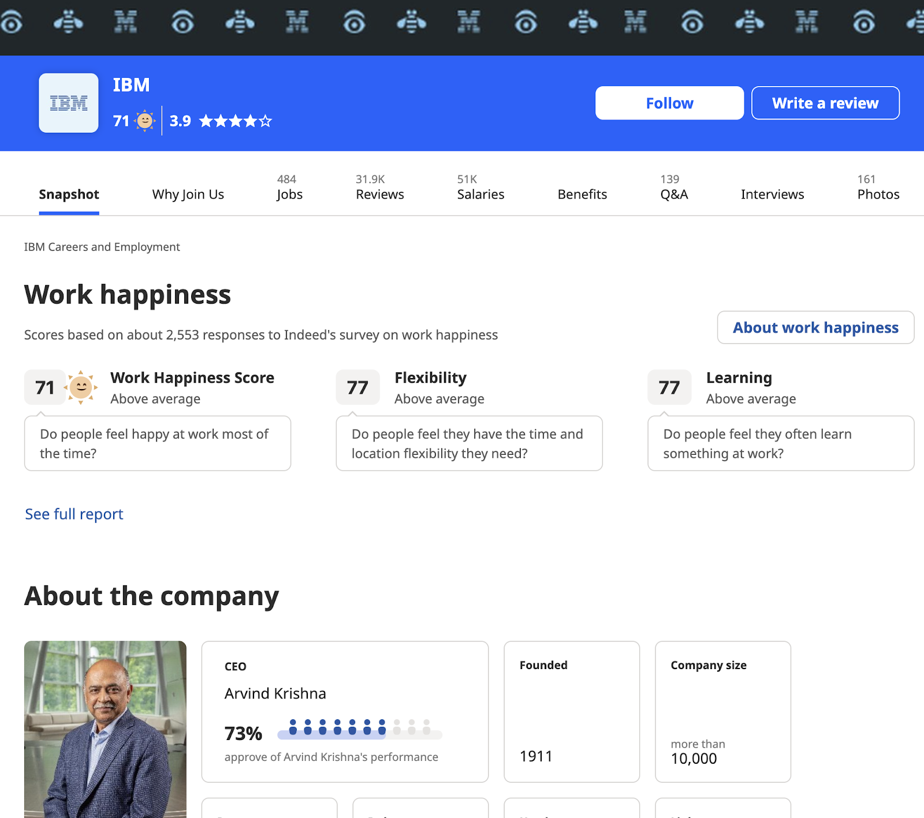Click the star rating icons next to 3.9
Screen dimensions: 924x818
(235, 121)
